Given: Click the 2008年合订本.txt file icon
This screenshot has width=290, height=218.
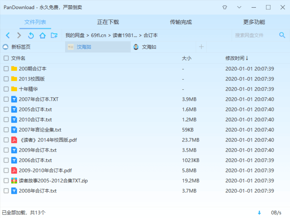Looking at the screenshot, I should 14,191.
